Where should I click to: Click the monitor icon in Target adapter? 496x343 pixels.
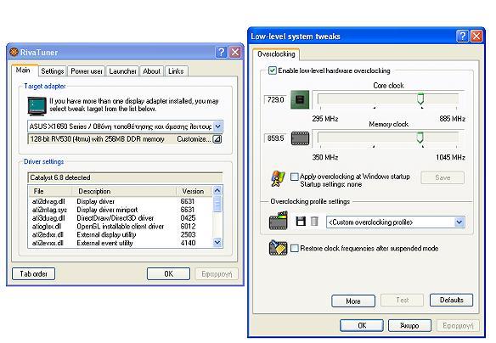click(x=37, y=106)
